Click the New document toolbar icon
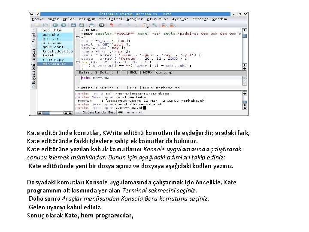 click(x=37, y=25)
